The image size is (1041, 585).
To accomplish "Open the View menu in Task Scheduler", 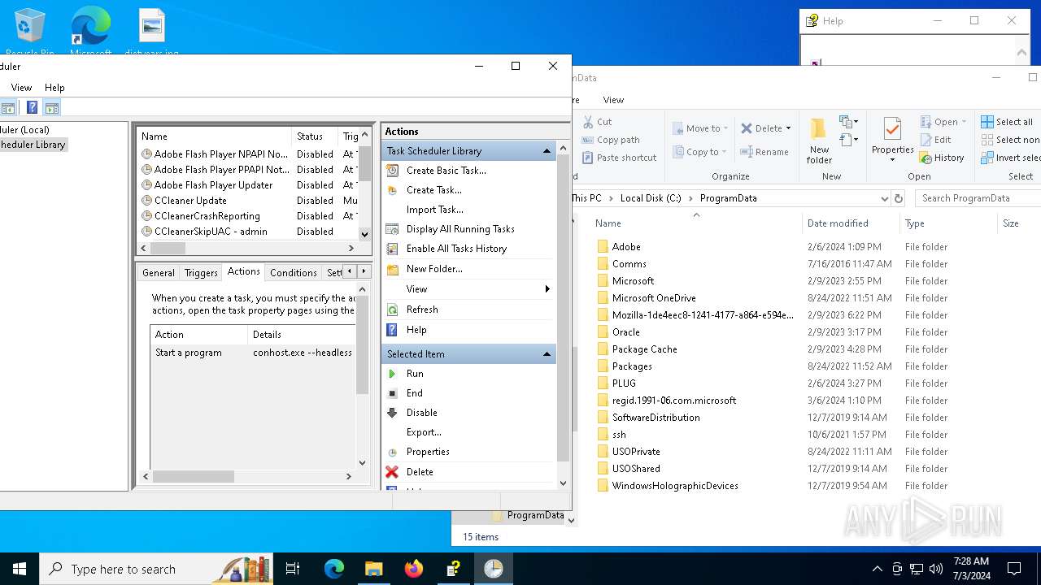I will coord(21,88).
